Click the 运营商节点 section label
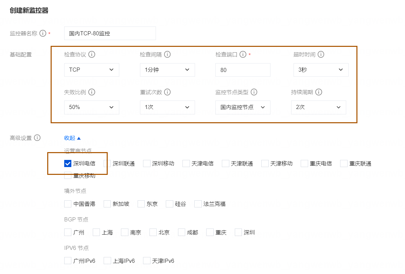 (78, 150)
